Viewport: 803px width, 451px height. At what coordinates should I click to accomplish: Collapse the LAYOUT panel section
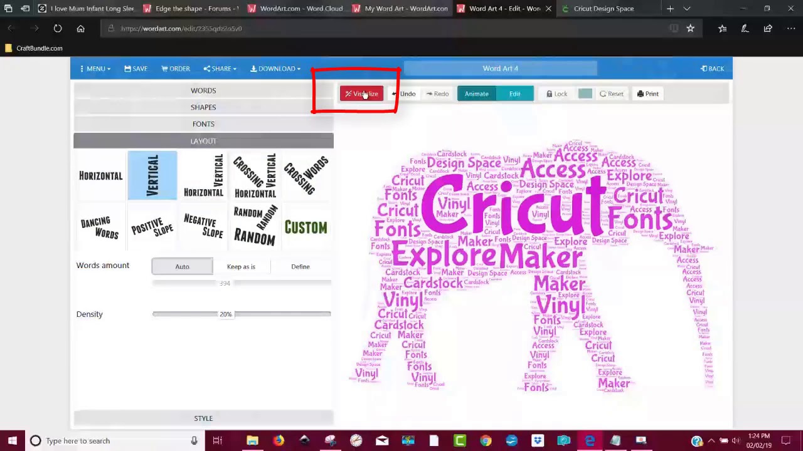coord(203,141)
